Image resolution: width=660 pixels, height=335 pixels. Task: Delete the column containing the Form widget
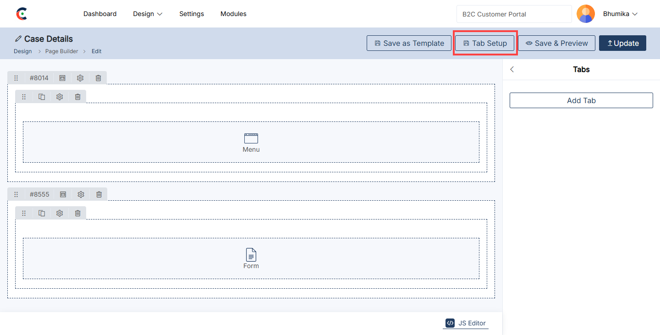(x=77, y=213)
